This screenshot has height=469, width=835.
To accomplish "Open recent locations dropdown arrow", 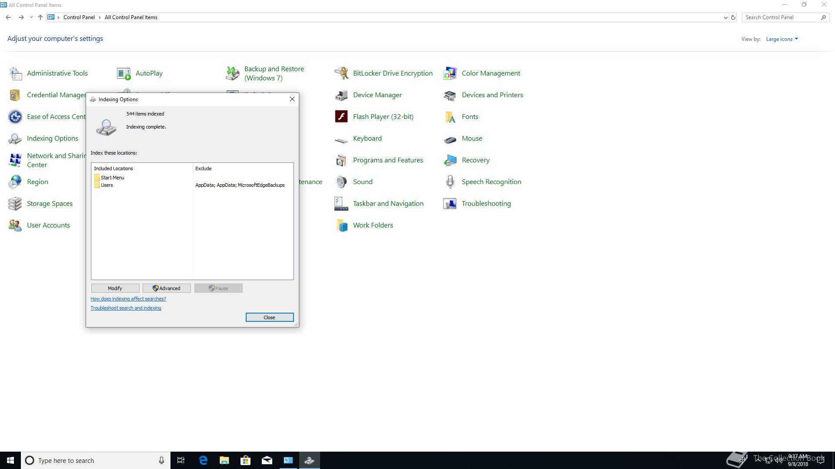I will click(31, 17).
